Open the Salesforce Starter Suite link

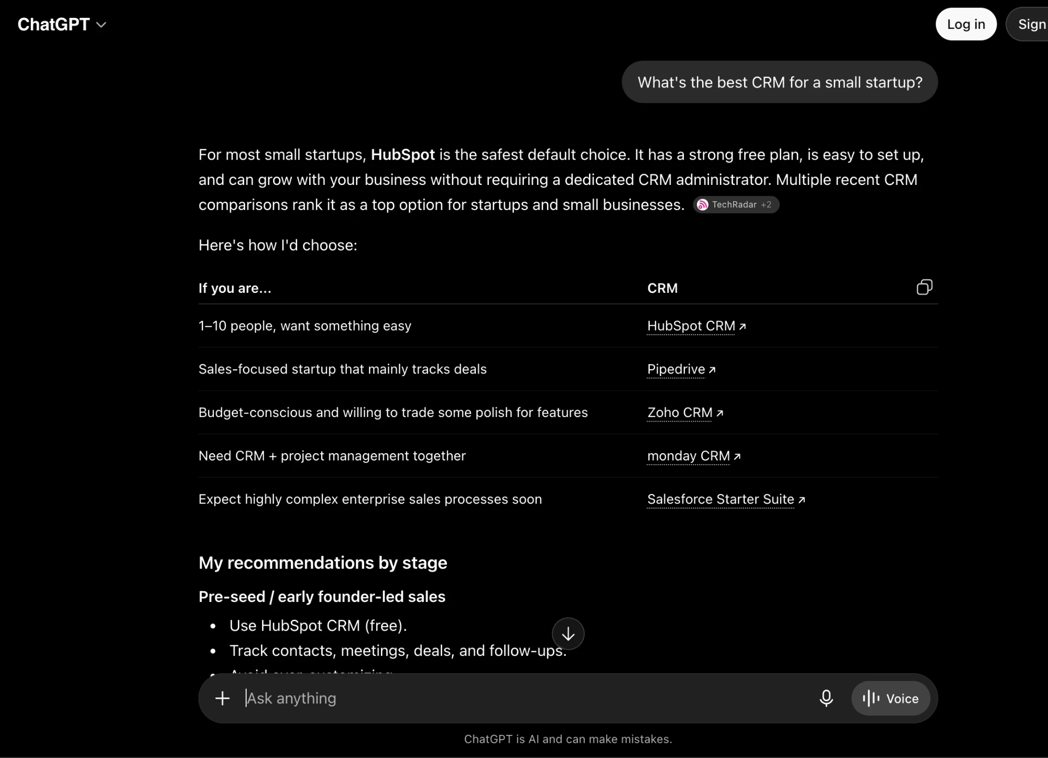[x=720, y=499]
